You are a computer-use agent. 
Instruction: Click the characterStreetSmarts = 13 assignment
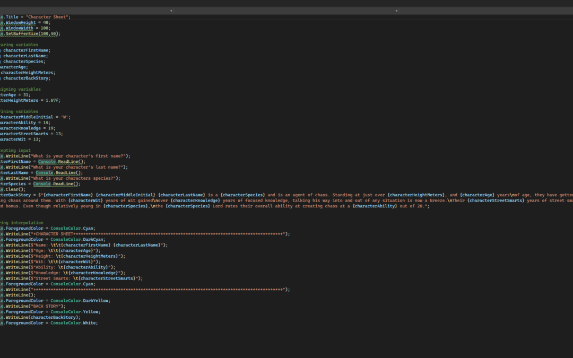point(31,134)
